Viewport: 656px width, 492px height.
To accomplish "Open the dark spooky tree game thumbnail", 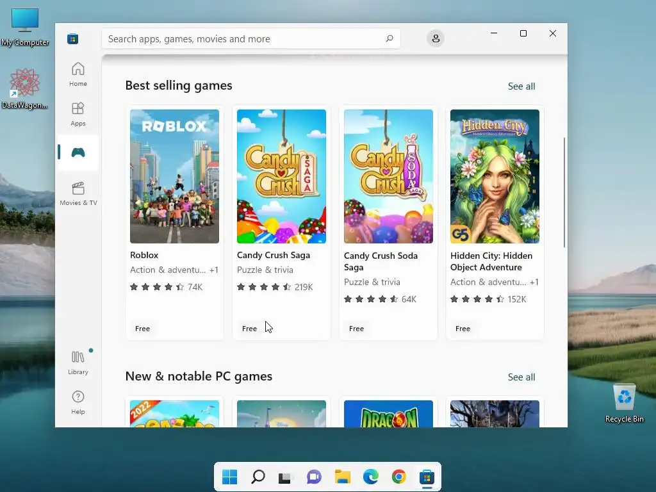I will point(495,414).
